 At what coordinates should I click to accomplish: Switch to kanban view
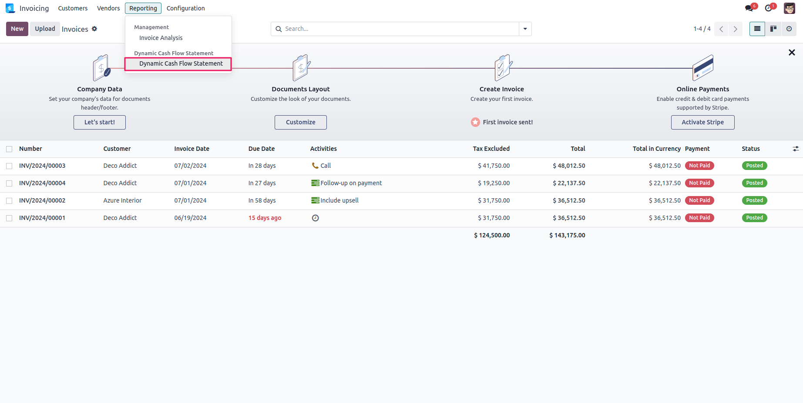(773, 29)
